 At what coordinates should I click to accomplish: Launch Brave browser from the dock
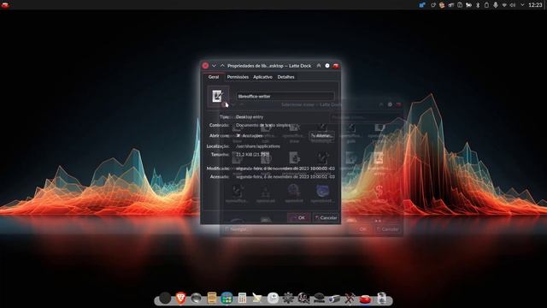tap(180, 298)
